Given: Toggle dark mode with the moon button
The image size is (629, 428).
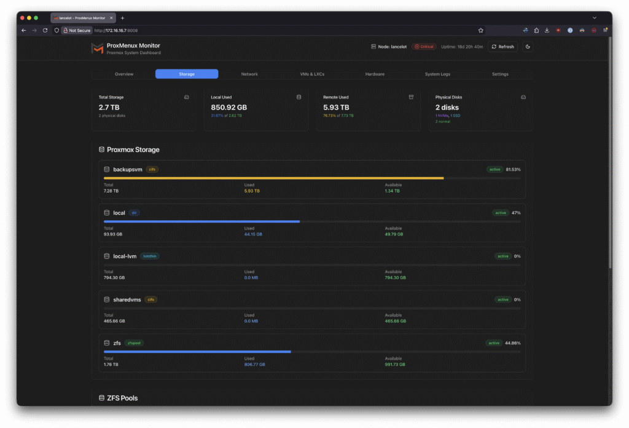Looking at the screenshot, I should click(x=527, y=47).
